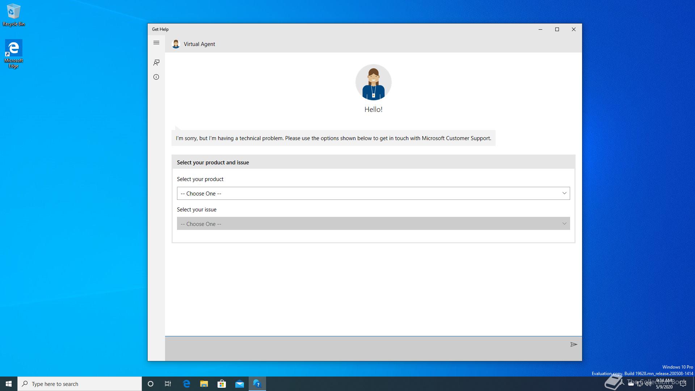Open the Recycle Bin desktop icon
This screenshot has width=695, height=391.
pyautogui.click(x=14, y=15)
